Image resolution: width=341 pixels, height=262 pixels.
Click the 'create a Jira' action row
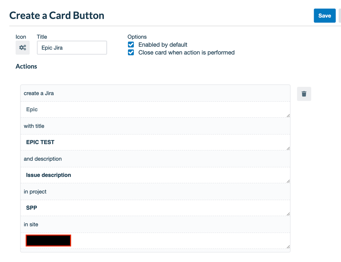(x=155, y=93)
